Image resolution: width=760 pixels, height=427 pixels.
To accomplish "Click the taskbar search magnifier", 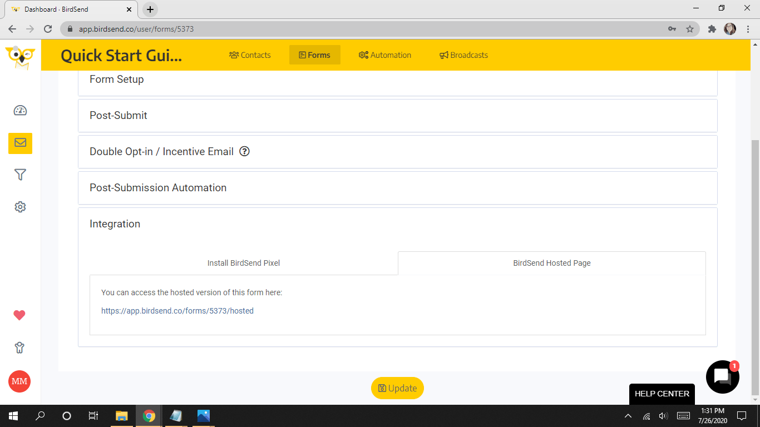I will point(40,415).
